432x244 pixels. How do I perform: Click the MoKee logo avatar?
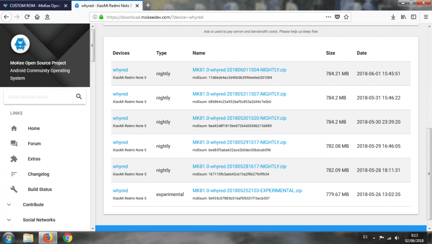point(20,44)
